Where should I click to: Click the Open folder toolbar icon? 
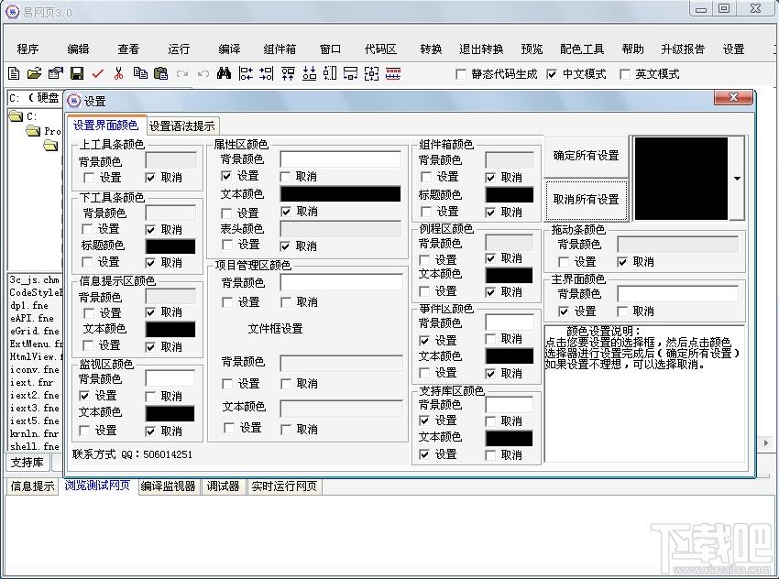34,73
